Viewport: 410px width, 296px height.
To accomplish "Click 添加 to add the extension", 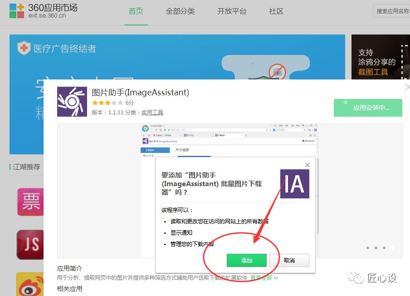I will [x=247, y=261].
